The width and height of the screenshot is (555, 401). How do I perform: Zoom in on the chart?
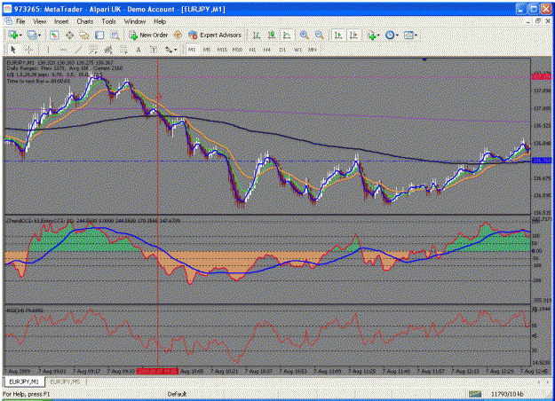[304, 35]
